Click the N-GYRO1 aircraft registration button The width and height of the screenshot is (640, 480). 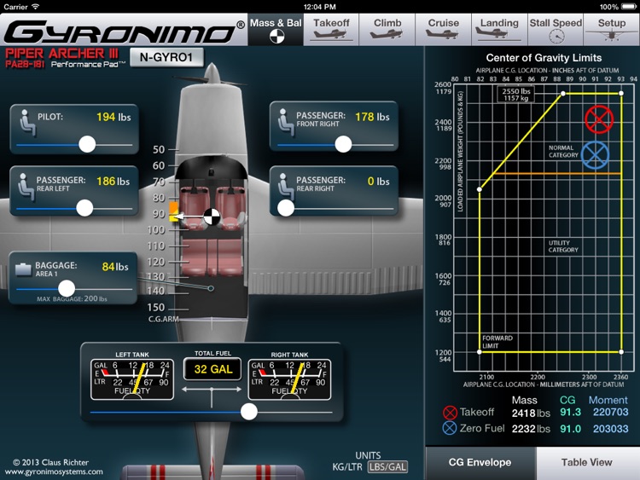(166, 57)
